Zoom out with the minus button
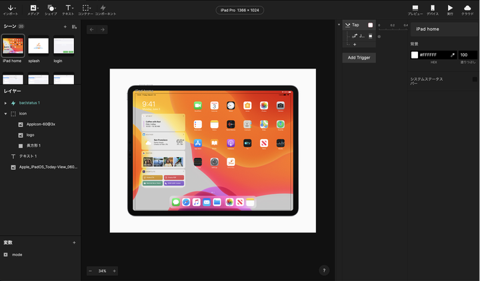Screen dimensions: 480x281 [x=90, y=271]
